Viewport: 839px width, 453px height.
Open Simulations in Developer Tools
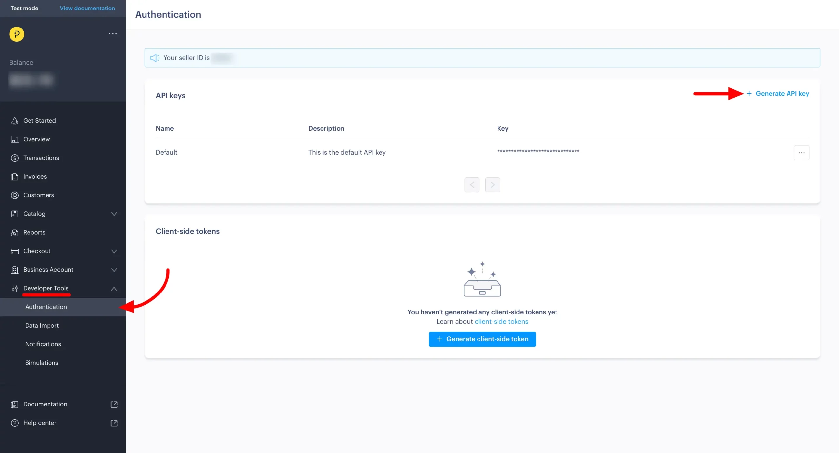pyautogui.click(x=42, y=363)
